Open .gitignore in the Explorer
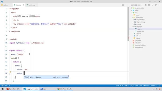The image size is (162, 91). [138, 40]
